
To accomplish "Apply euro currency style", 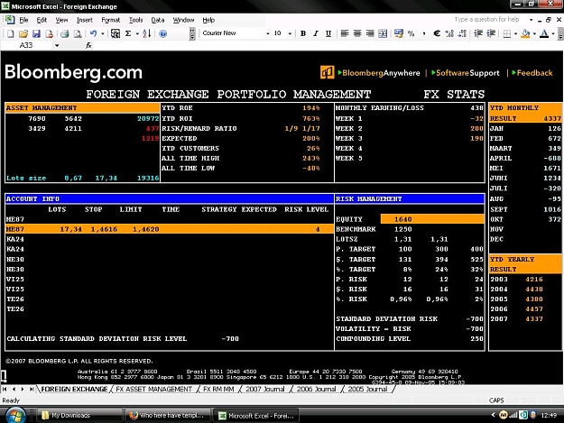I will [437, 33].
